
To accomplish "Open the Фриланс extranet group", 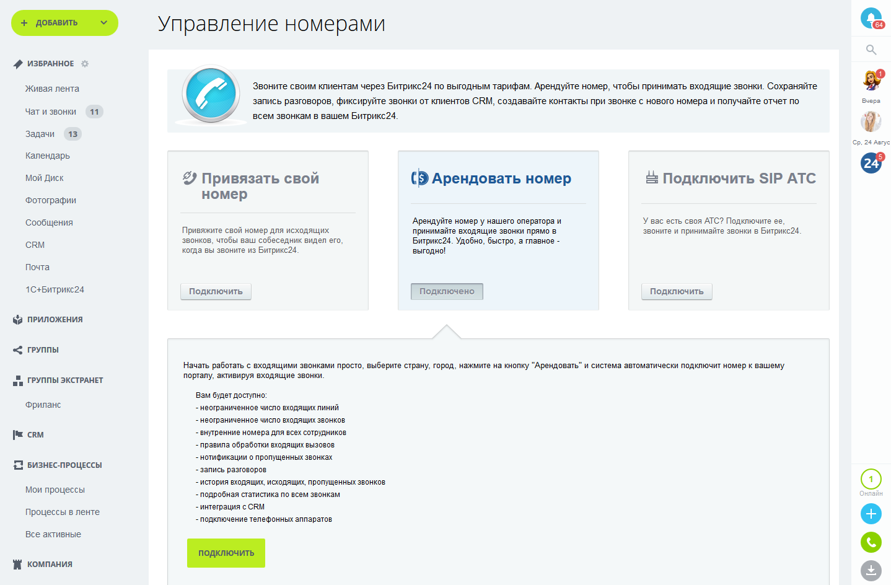I will [x=43, y=405].
